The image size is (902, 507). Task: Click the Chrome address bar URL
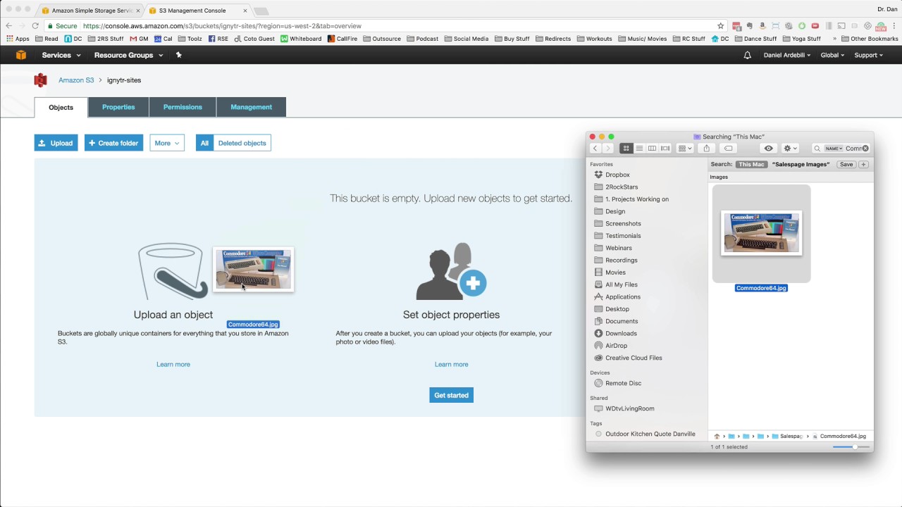pos(222,26)
